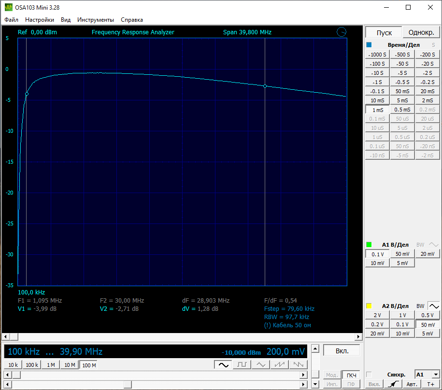Click the Однокр. single-shot button
Viewport: 442px width, 390px height.
pos(421,33)
